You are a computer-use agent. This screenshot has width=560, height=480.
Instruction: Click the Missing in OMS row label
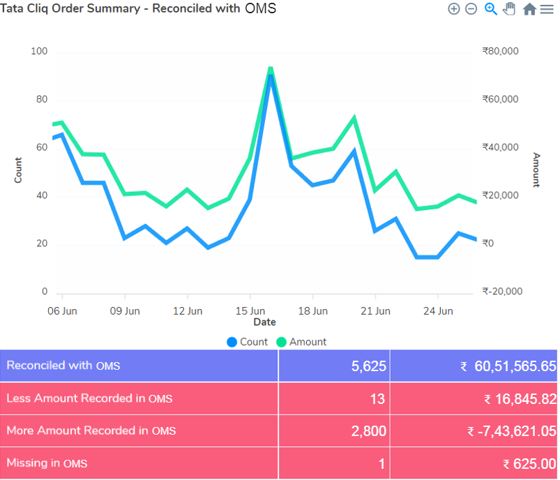tap(47, 463)
